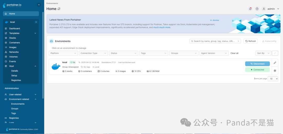Expand the Templates chevron
Image resolution: width=283 pixels, height=134 pixels.
pos(35,33)
